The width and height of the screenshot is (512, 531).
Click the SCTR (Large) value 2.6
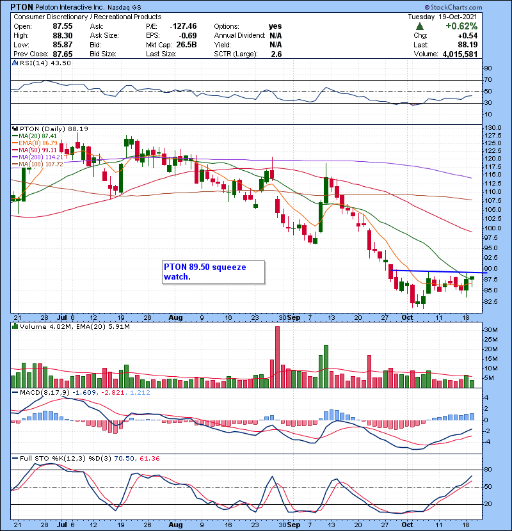point(276,54)
